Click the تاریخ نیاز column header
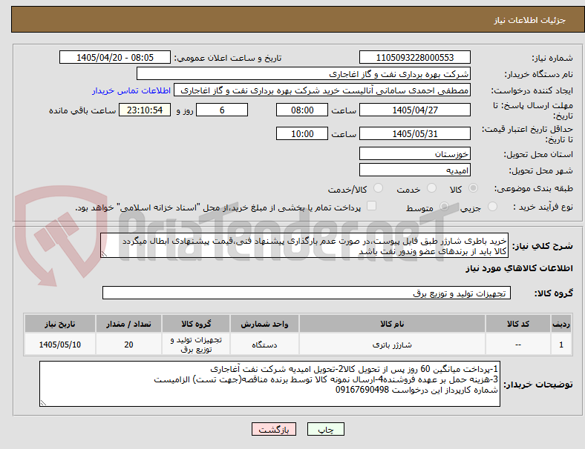Viewport: 585px width, 449px height. (59, 324)
